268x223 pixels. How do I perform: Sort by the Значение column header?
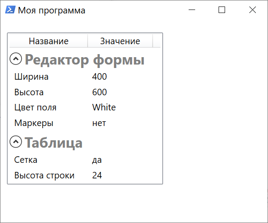pyautogui.click(x=120, y=41)
